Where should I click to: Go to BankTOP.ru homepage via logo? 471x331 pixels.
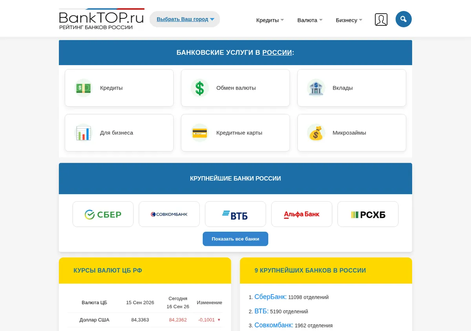coord(102,19)
